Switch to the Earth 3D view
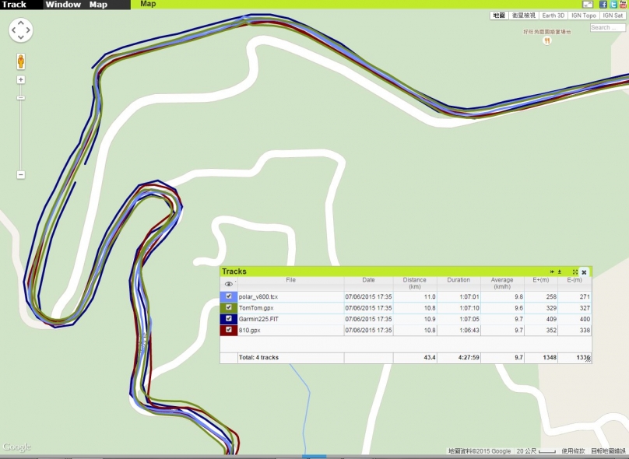The image size is (629, 459). pos(553,16)
